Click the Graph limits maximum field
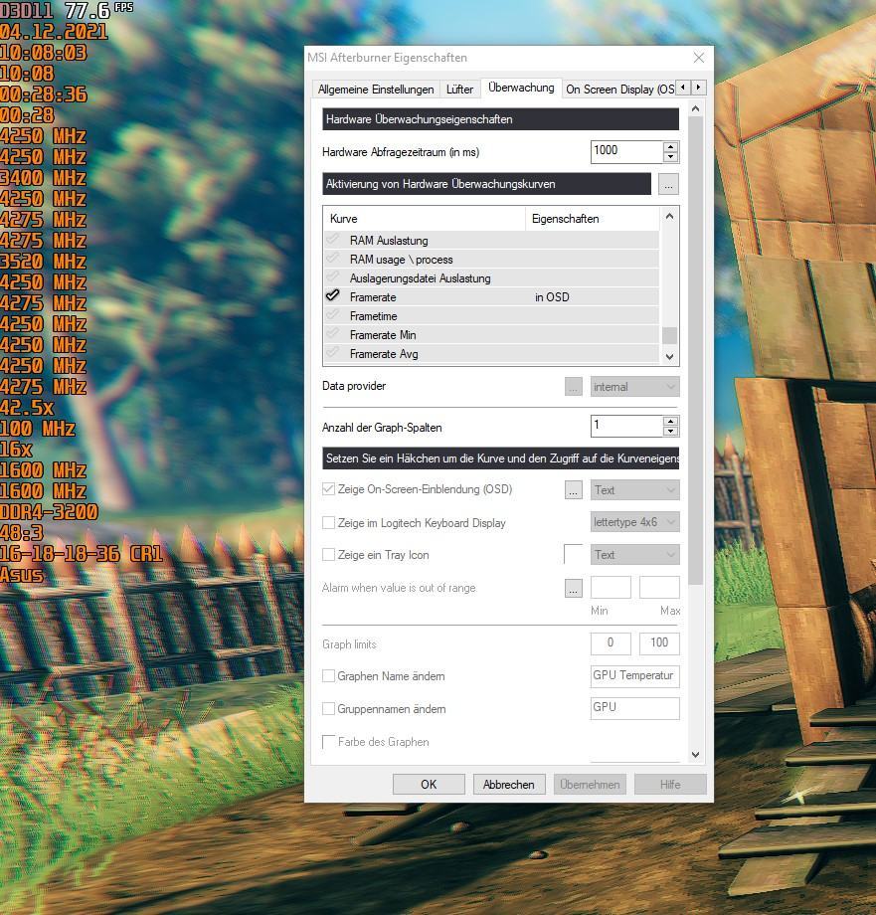 (659, 643)
